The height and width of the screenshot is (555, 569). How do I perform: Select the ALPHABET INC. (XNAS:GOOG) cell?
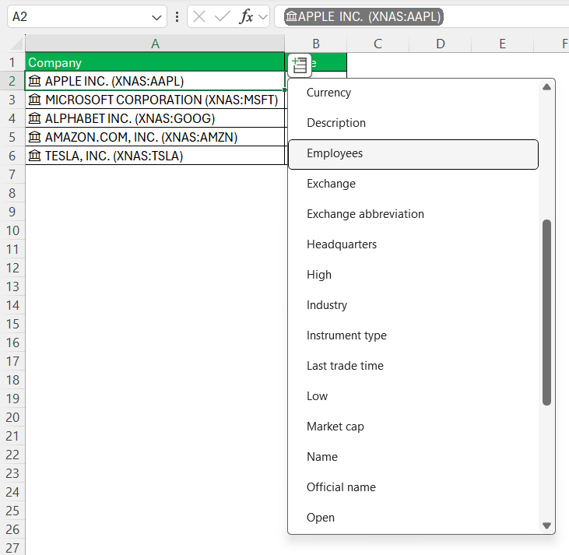pyautogui.click(x=155, y=118)
